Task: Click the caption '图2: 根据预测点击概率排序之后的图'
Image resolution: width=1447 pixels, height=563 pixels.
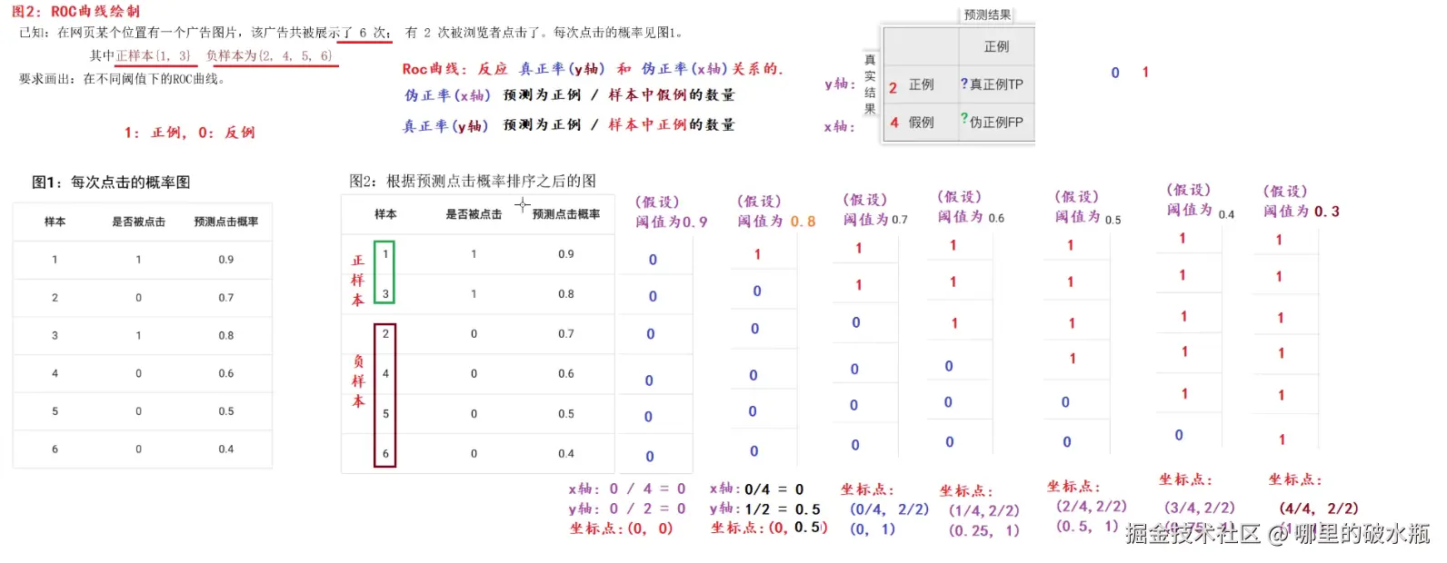Action: pos(473,181)
